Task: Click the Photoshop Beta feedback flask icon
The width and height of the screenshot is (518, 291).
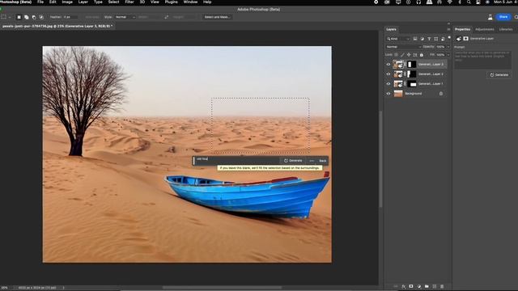Action: pos(490,17)
